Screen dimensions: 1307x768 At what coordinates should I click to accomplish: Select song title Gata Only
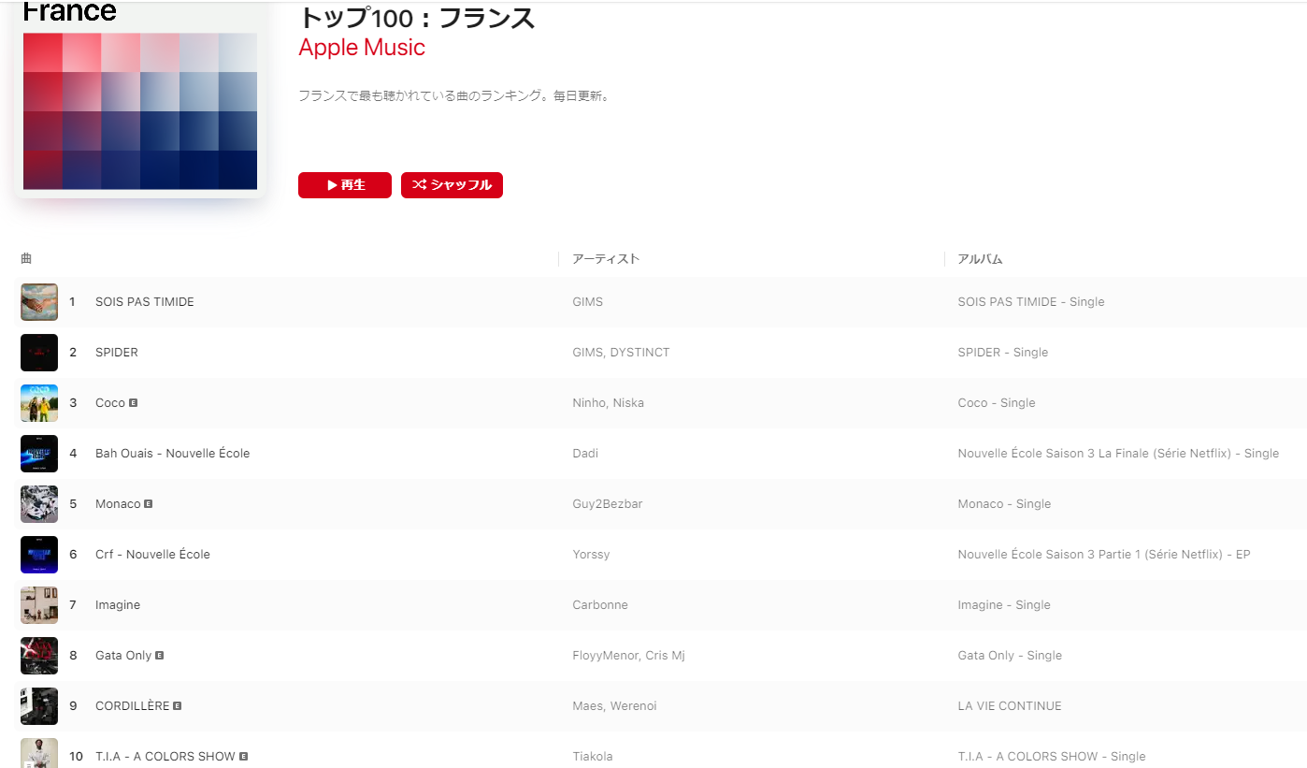[x=123, y=656]
